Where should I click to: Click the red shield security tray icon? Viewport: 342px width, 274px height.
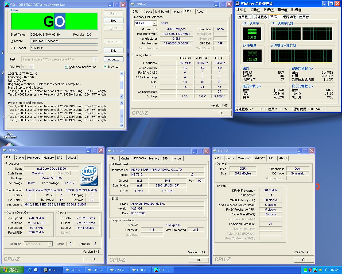tap(310, 270)
